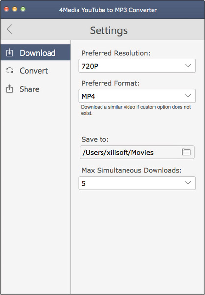
Task: Click the Save to path field
Action: [x=137, y=152]
